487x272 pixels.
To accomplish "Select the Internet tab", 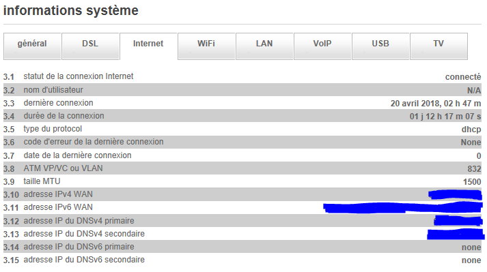I will [148, 46].
